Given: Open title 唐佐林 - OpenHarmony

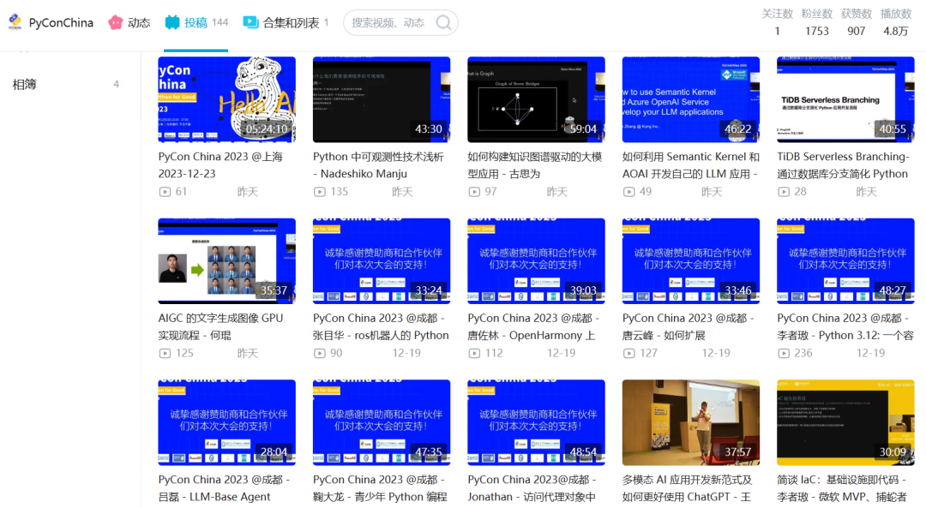Looking at the screenshot, I should (x=534, y=326).
